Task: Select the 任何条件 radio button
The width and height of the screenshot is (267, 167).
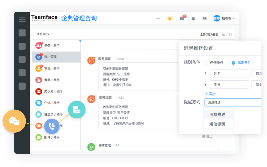Action: [x=206, y=63]
